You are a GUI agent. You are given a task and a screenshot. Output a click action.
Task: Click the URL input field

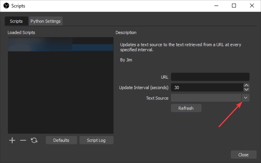tap(210, 77)
